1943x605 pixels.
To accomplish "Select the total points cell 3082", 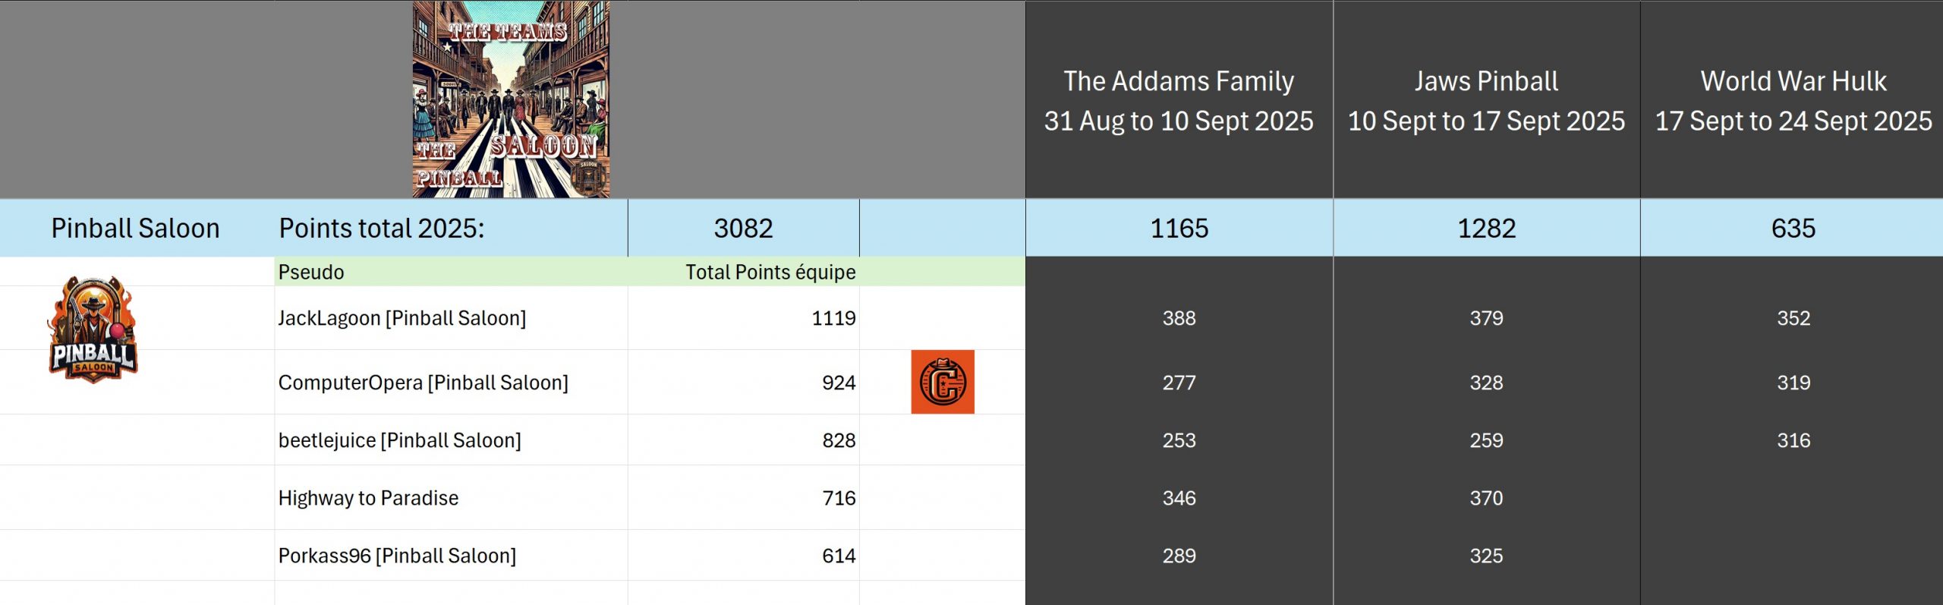I will [742, 228].
